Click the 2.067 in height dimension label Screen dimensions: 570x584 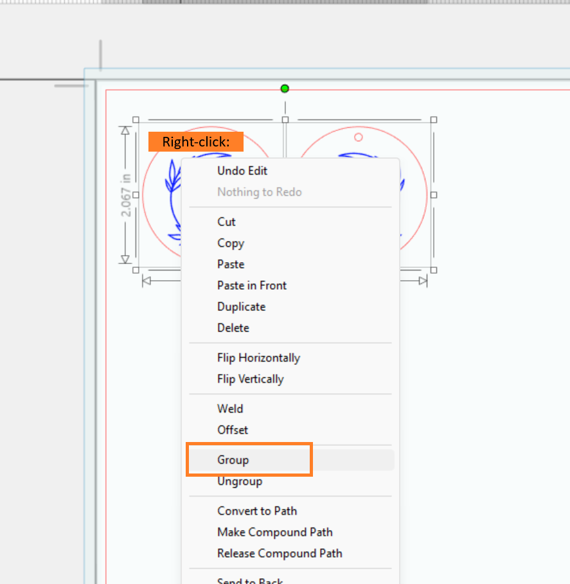126,195
